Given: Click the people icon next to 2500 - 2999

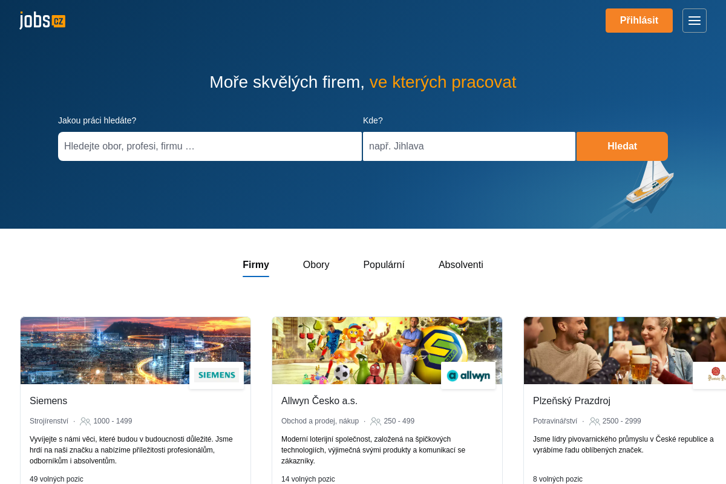Looking at the screenshot, I should 596,421.
